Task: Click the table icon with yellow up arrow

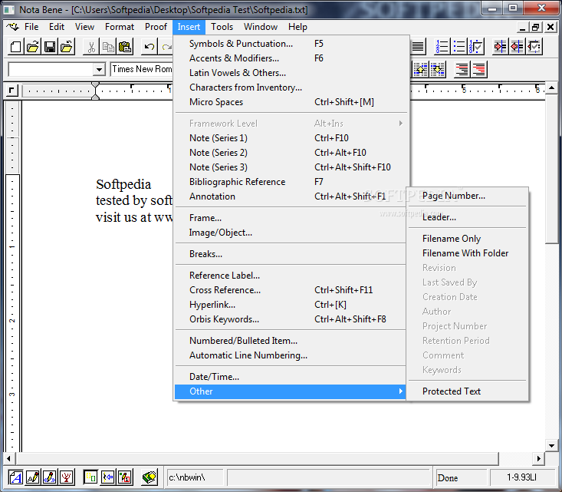Action: click(420, 69)
